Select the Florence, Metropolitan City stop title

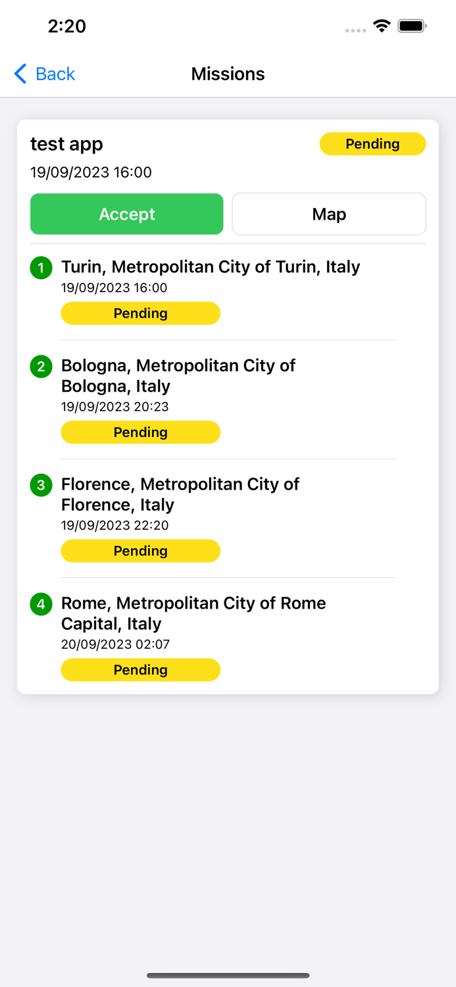click(180, 494)
